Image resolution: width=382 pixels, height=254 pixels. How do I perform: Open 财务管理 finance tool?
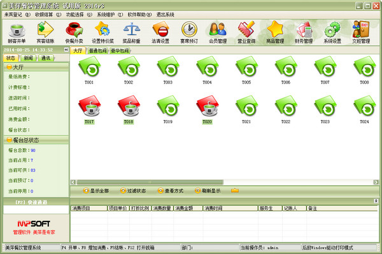[304, 33]
